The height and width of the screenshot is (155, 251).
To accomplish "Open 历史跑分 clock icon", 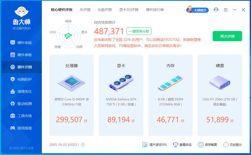I will pyautogui.click(x=226, y=145).
